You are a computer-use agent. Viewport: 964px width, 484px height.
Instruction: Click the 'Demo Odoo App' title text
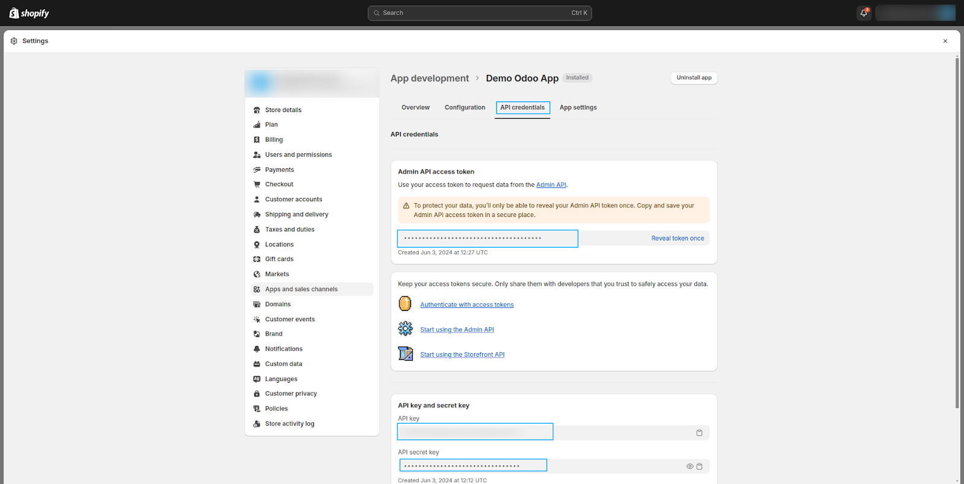point(522,78)
